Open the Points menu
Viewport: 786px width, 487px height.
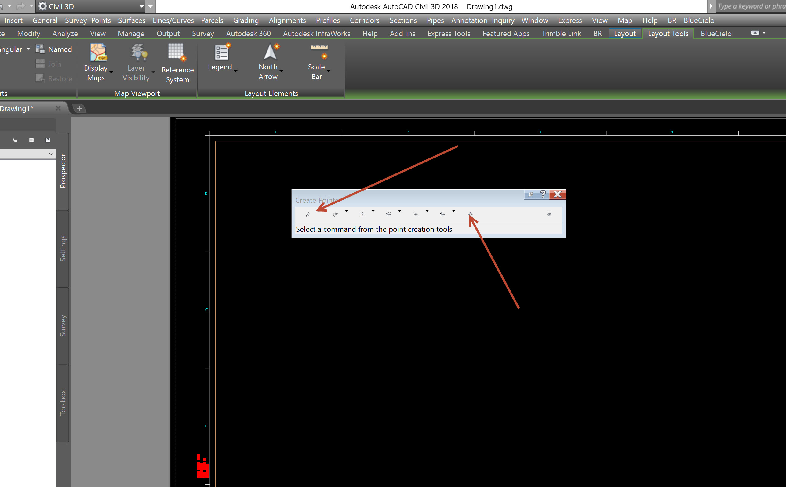coord(101,20)
